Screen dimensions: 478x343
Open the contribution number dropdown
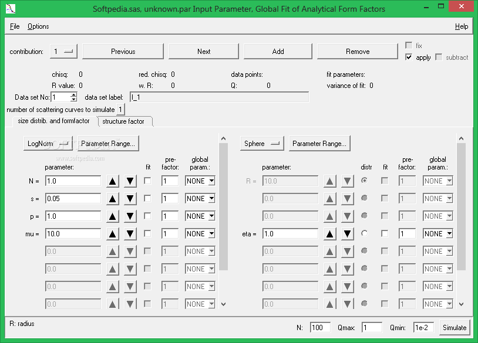(x=63, y=51)
